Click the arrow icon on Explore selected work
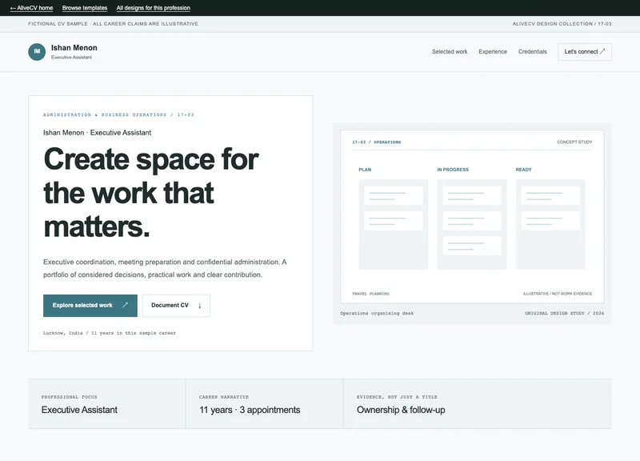This screenshot has height=461, width=640. coord(126,305)
